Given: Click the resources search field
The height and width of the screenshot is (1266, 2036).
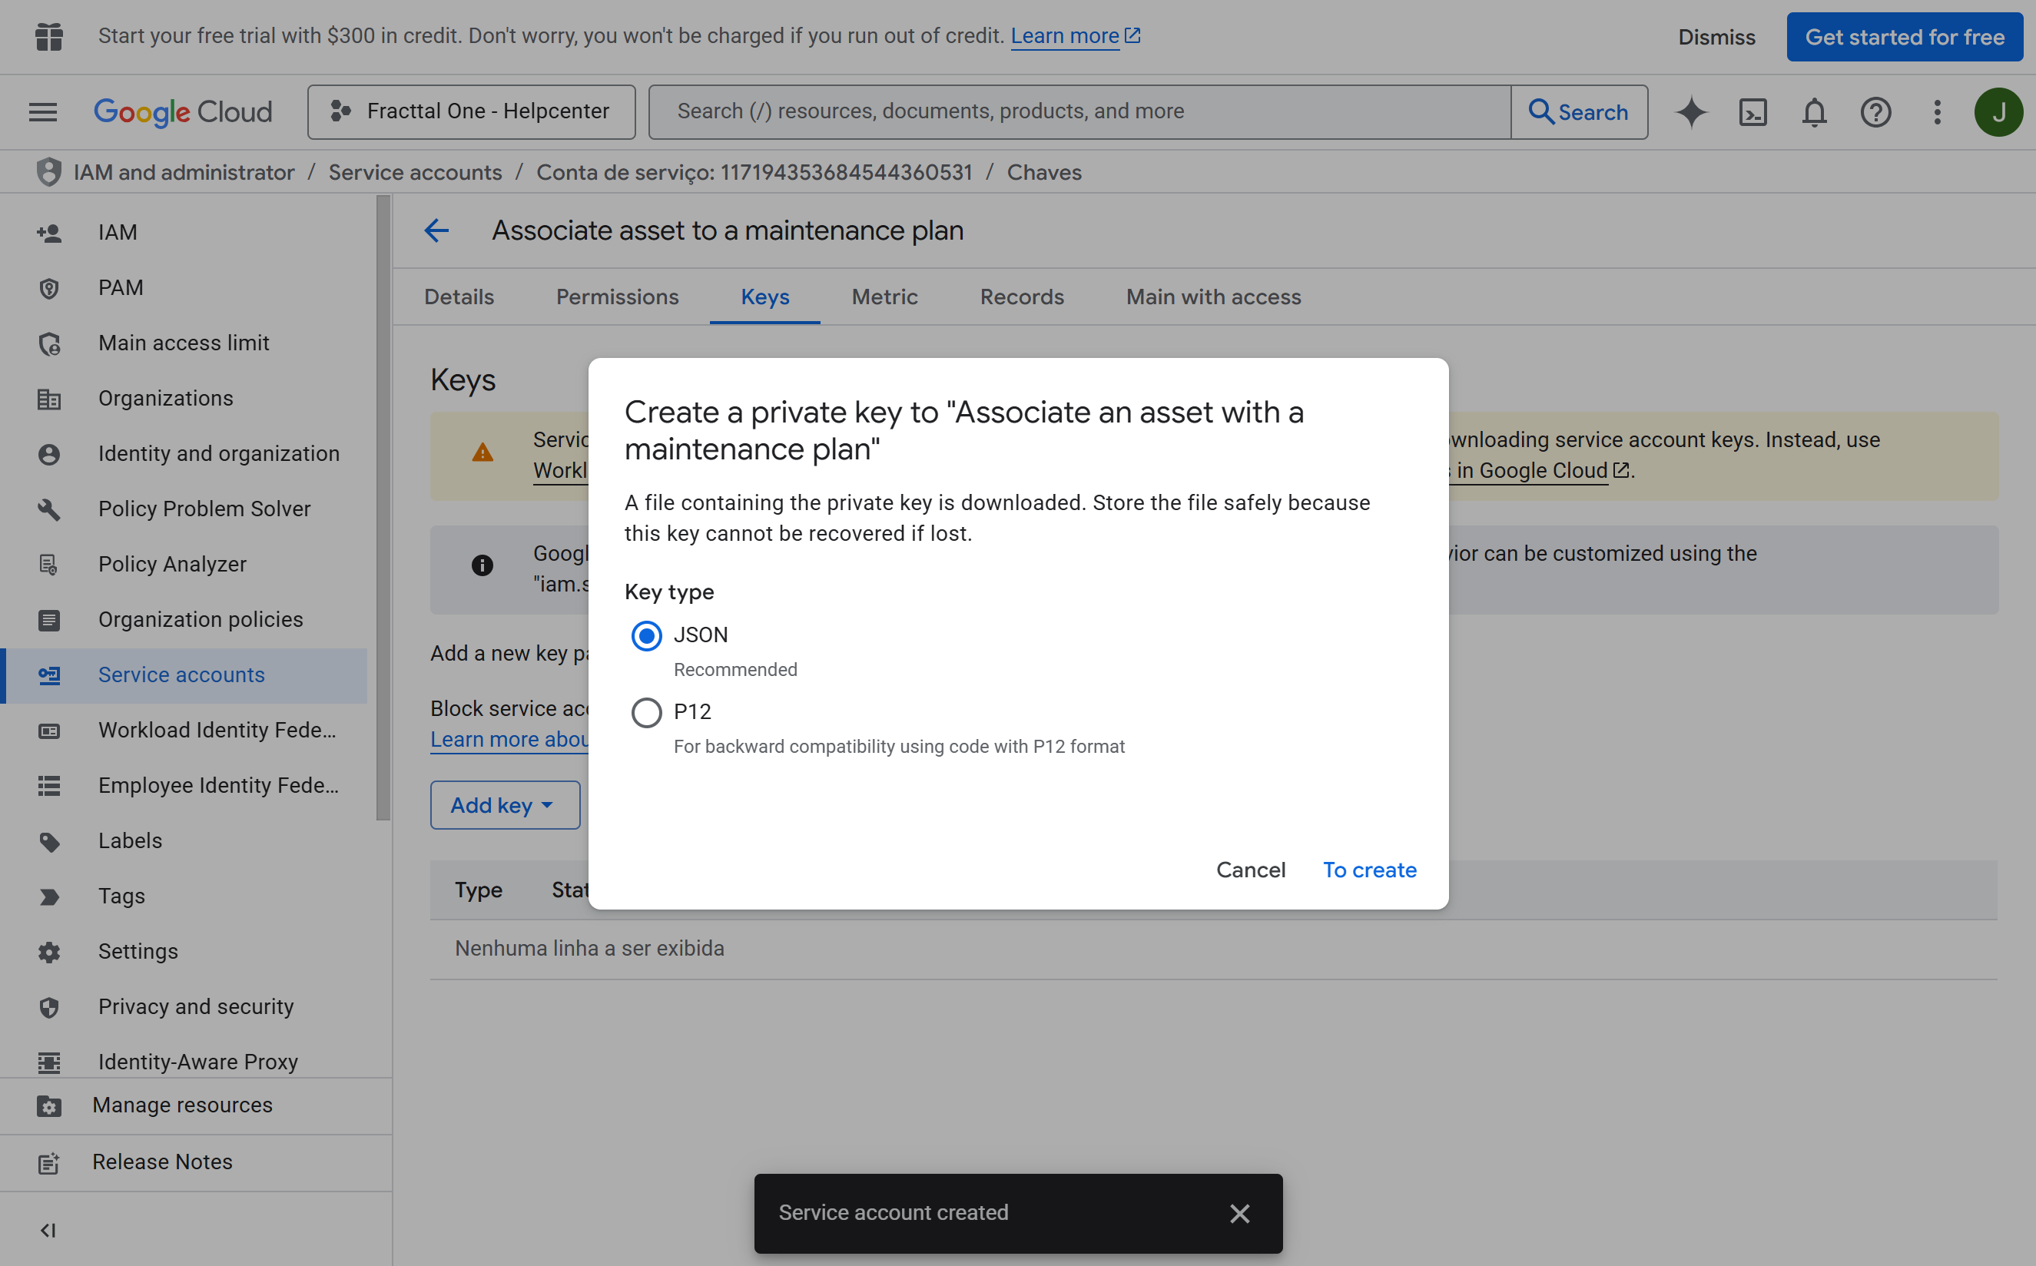Looking at the screenshot, I should click(1079, 112).
